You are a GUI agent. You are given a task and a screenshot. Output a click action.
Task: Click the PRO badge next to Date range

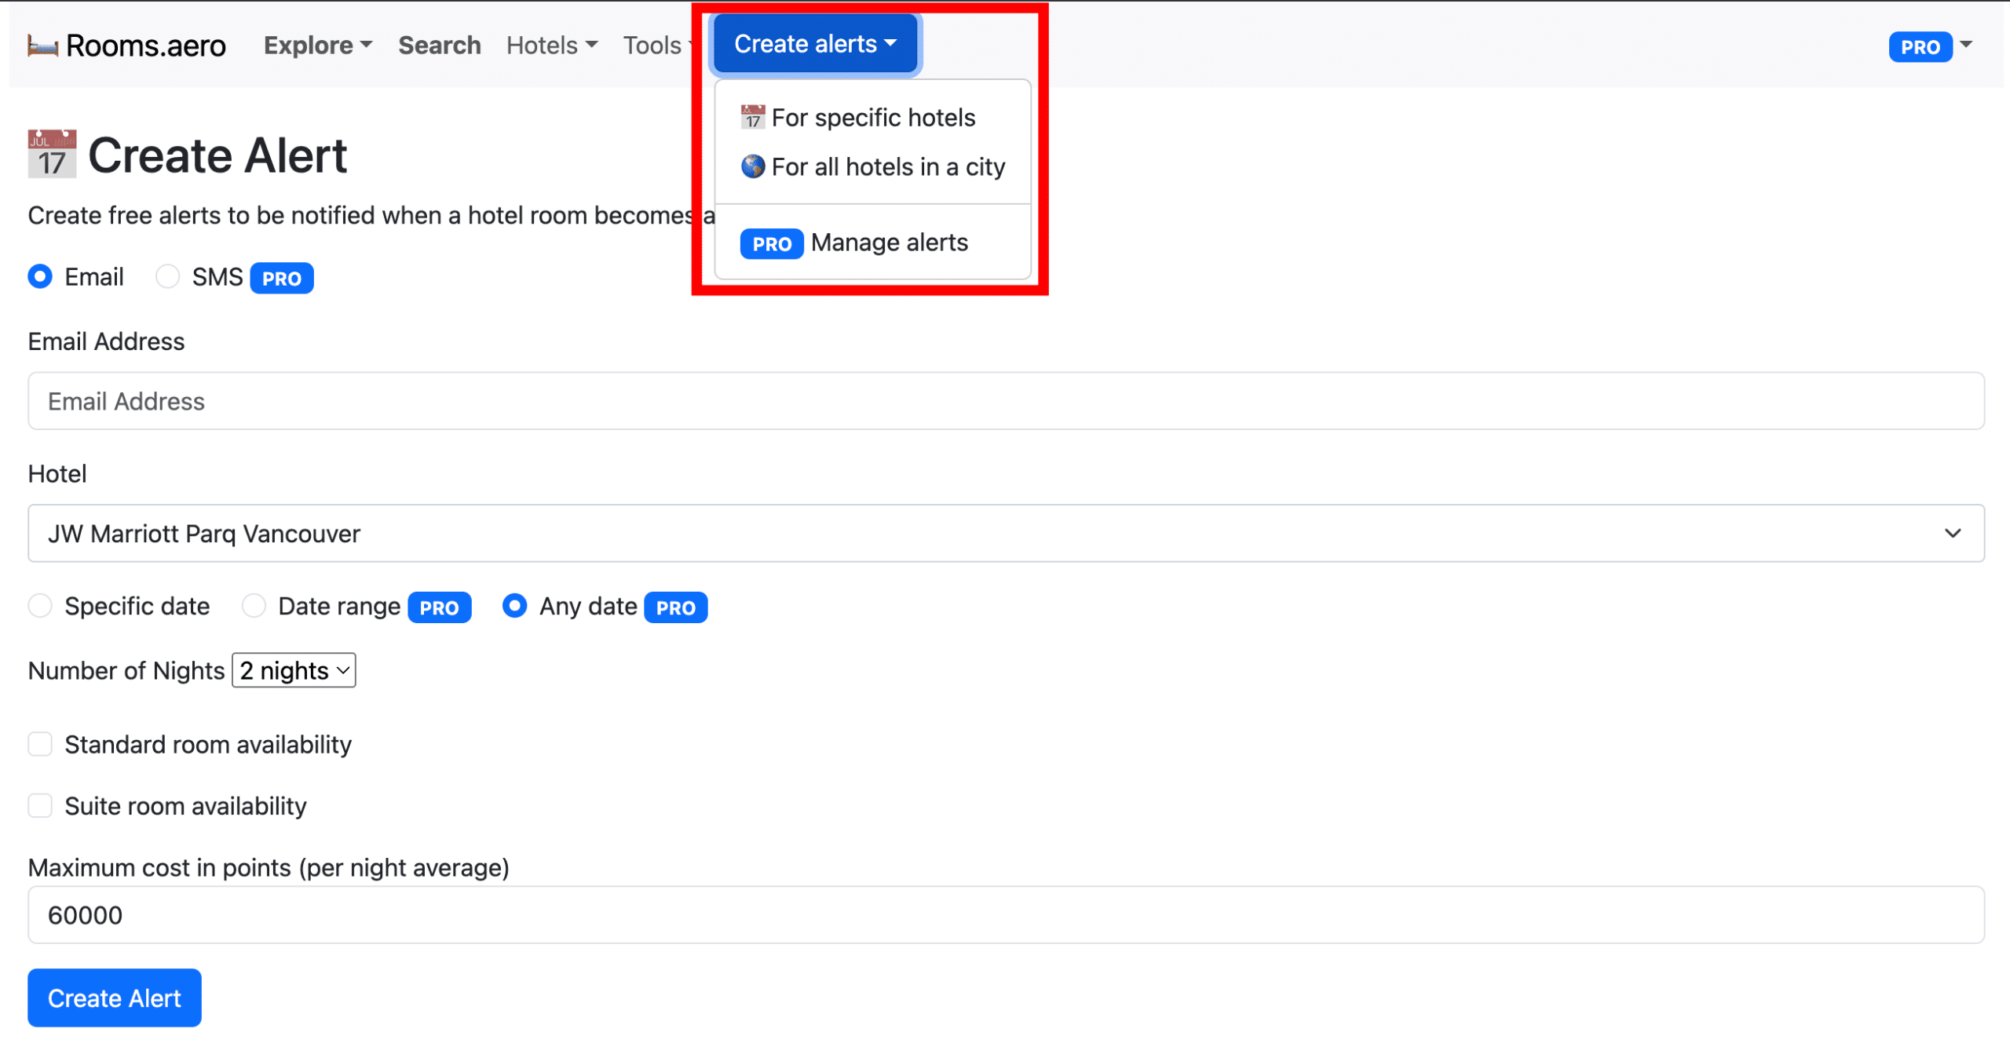(x=439, y=607)
